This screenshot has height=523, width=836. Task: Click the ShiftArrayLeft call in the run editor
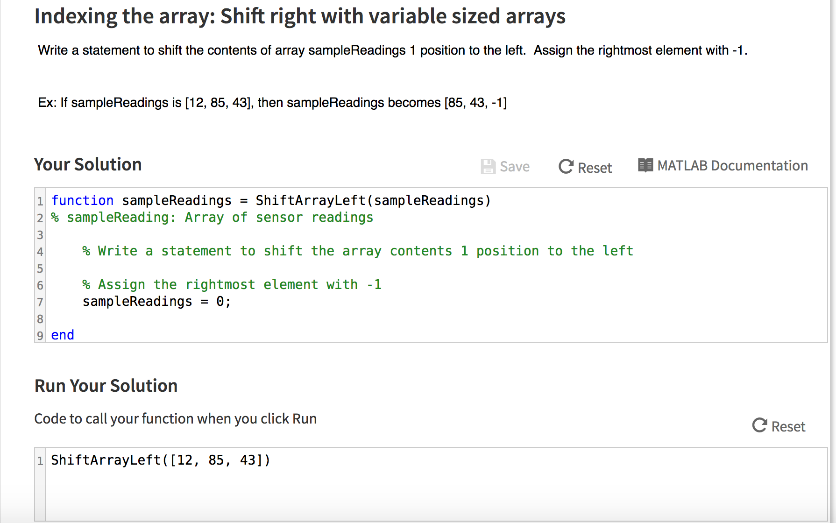(160, 460)
